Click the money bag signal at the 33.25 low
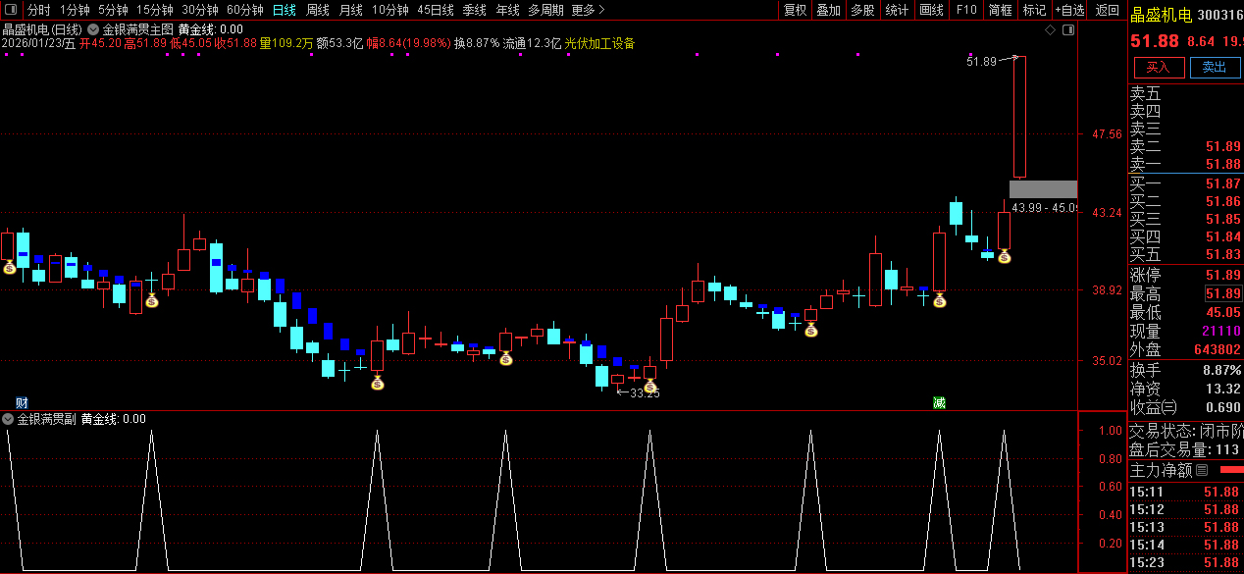Viewport: 1244px width, 574px height. (x=649, y=386)
